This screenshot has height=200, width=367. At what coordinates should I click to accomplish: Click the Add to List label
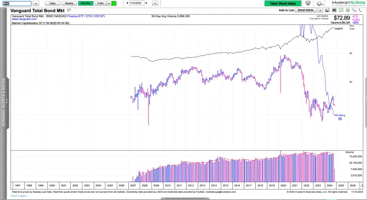(x=286, y=10)
